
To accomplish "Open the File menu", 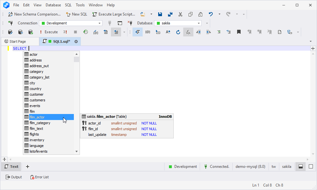I will [16, 5].
